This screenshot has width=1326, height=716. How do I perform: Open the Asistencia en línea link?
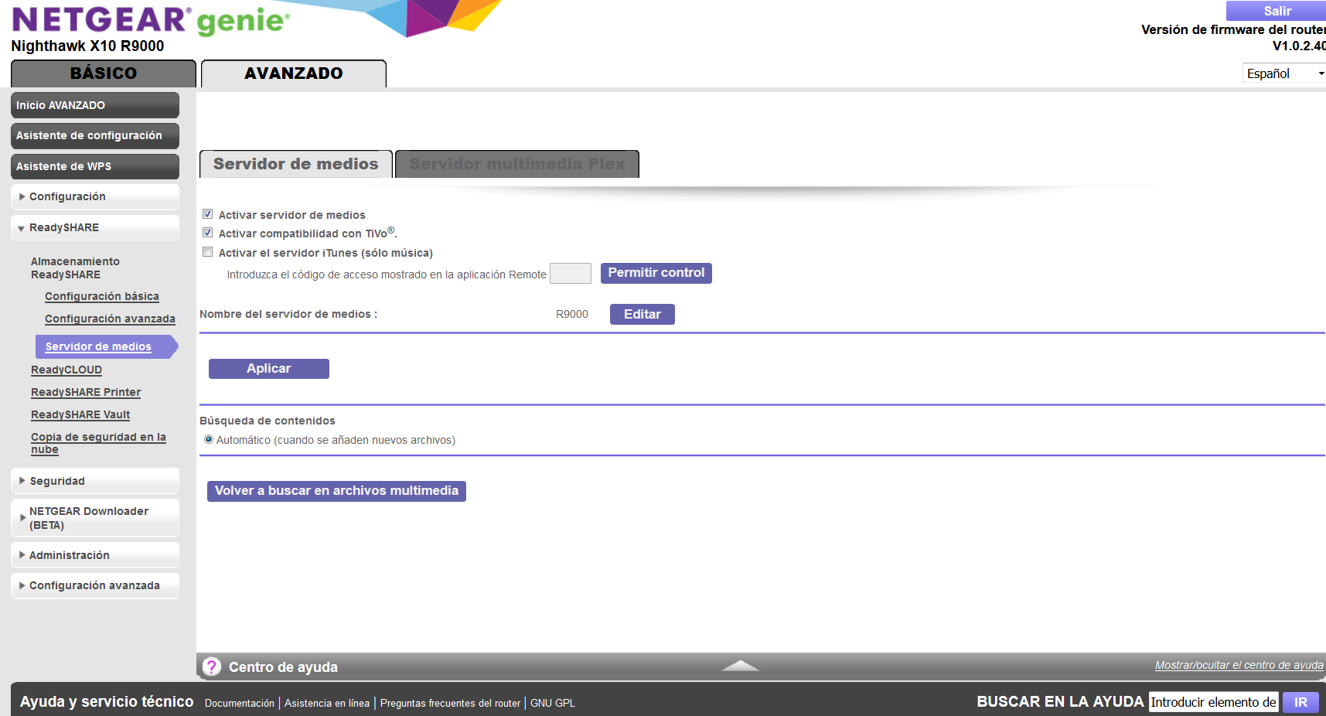327,703
